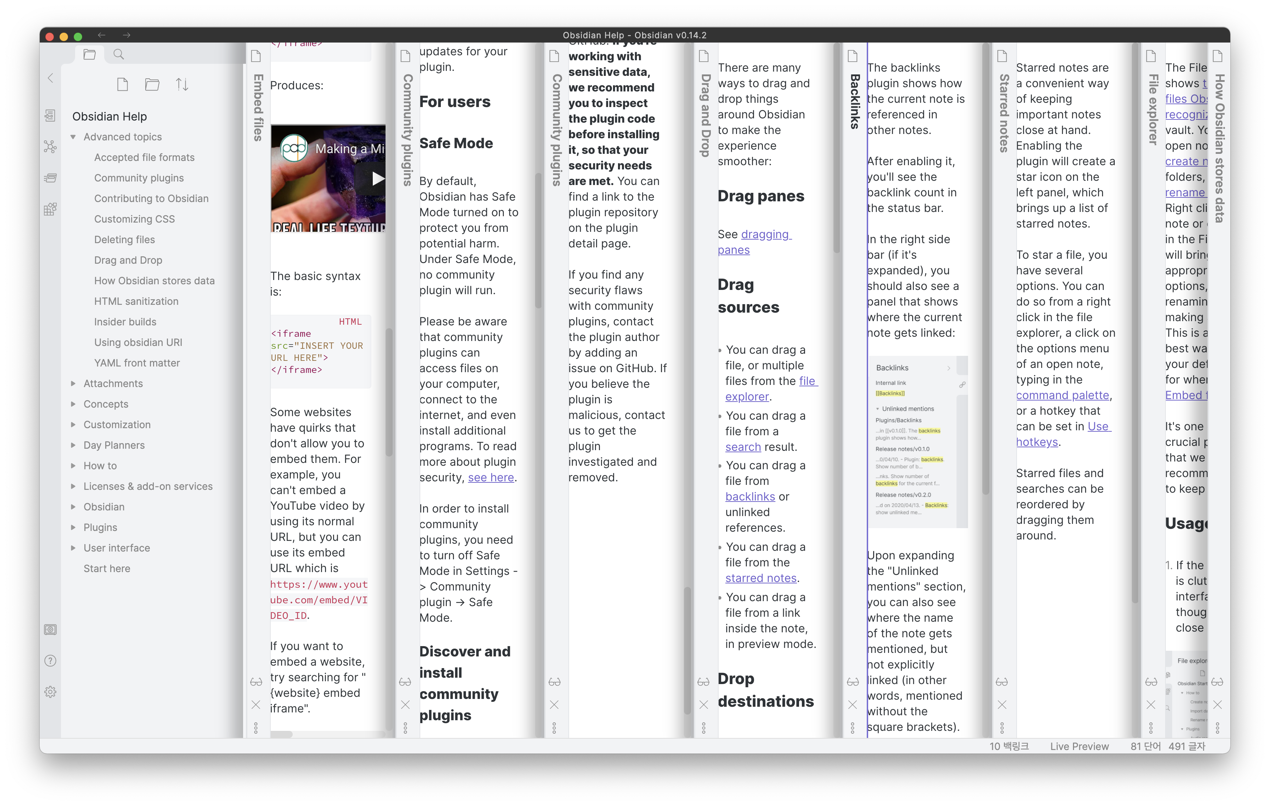This screenshot has width=1270, height=806.
Task: Click the new note icon
Action: pos(122,84)
